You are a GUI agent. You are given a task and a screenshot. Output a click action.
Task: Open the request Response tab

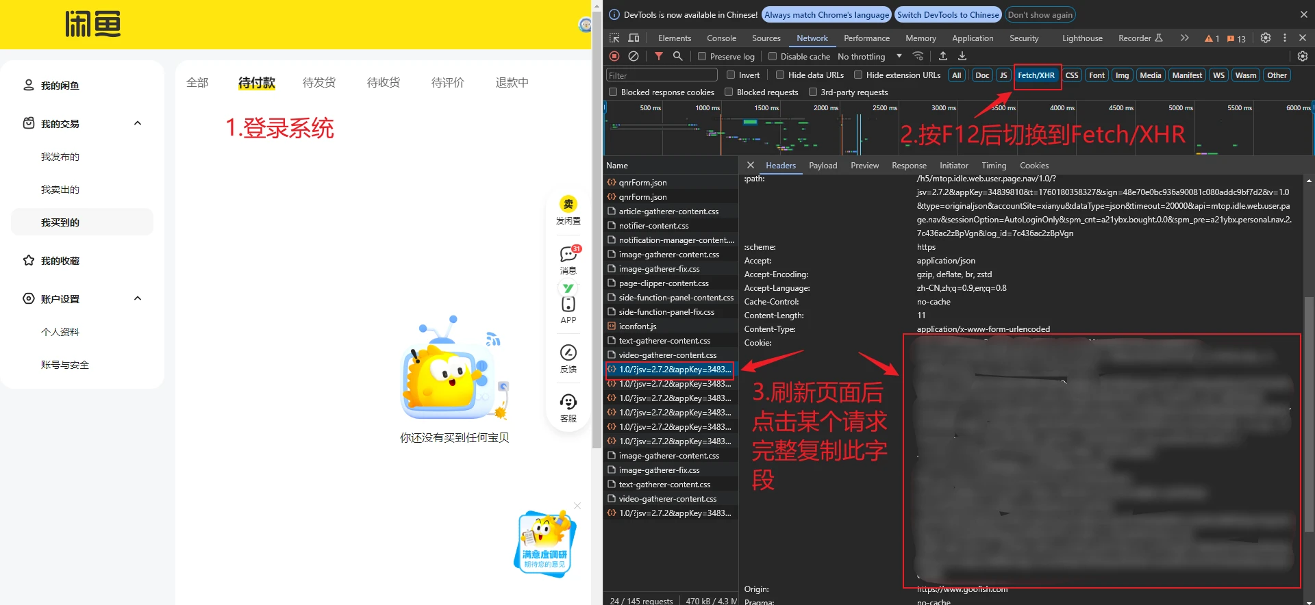point(909,165)
